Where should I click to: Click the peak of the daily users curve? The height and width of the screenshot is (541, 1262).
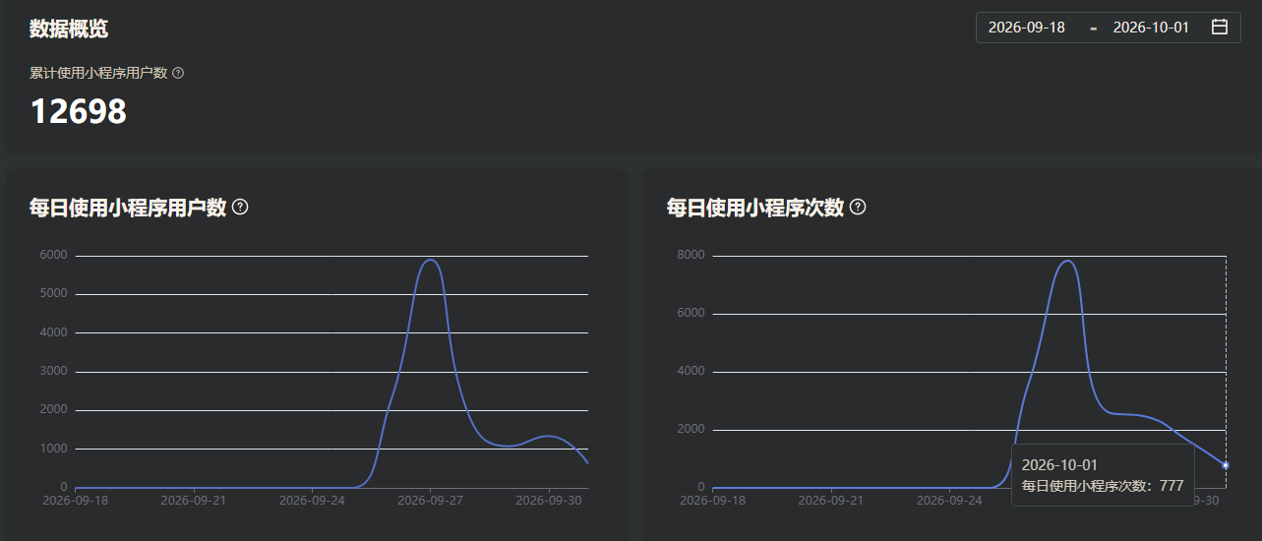pyautogui.click(x=430, y=260)
